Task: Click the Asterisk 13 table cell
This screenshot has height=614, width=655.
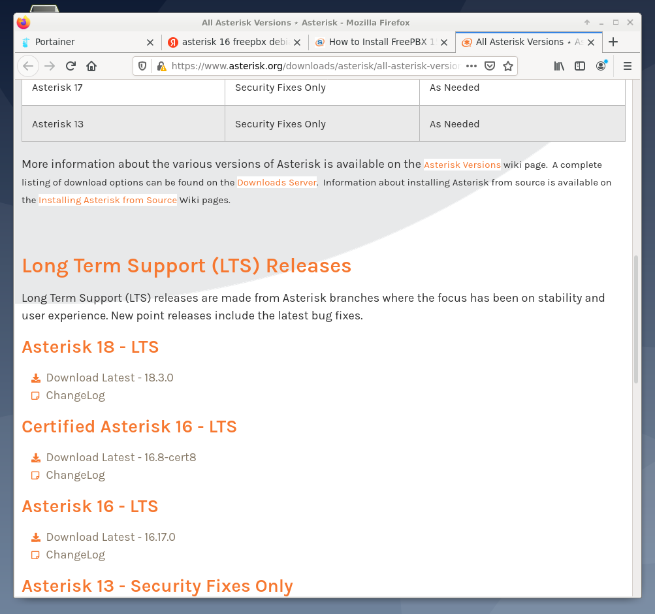Action: [123, 123]
